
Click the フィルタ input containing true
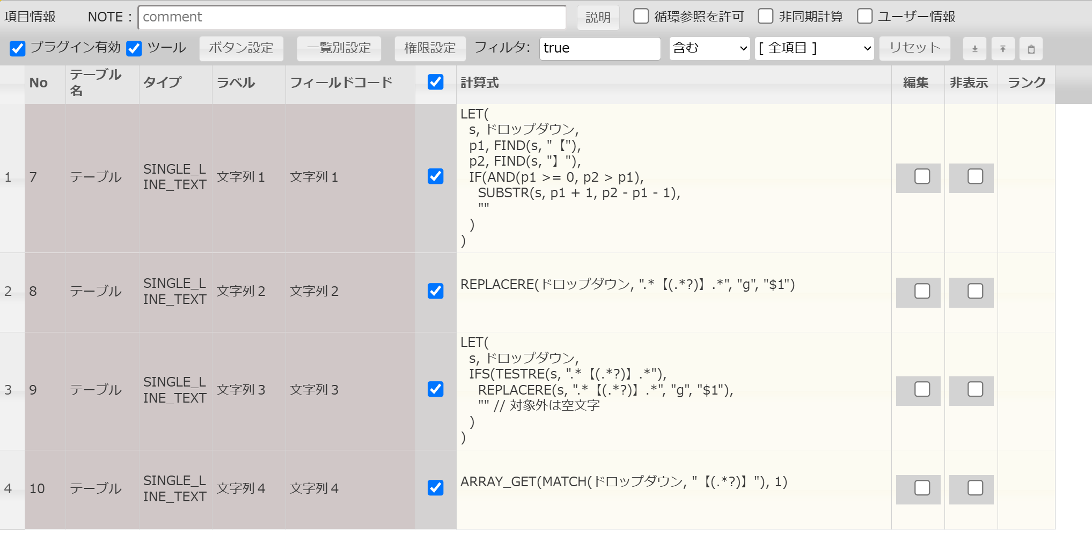point(600,48)
